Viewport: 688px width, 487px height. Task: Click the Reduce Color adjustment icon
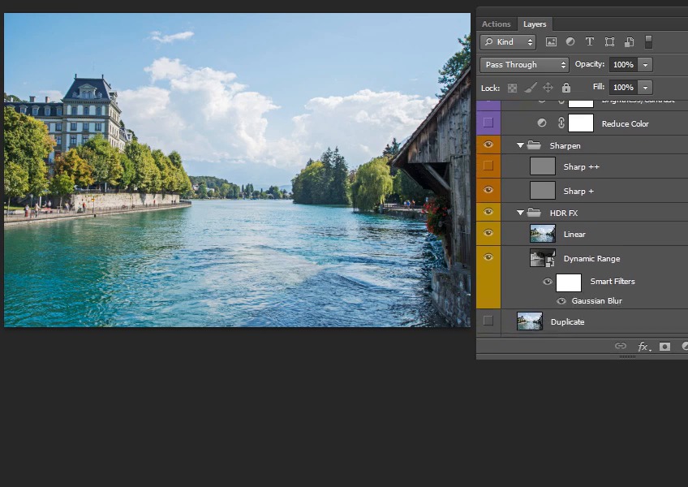(x=542, y=123)
